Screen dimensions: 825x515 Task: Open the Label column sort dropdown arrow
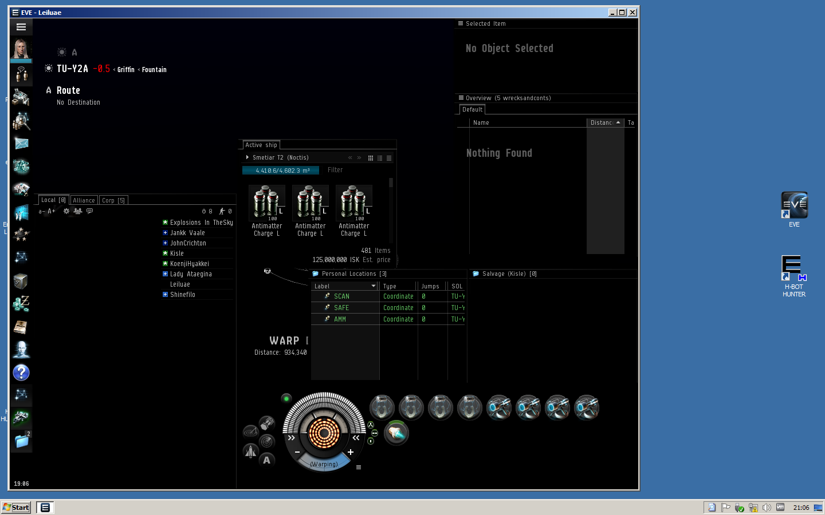coord(374,286)
